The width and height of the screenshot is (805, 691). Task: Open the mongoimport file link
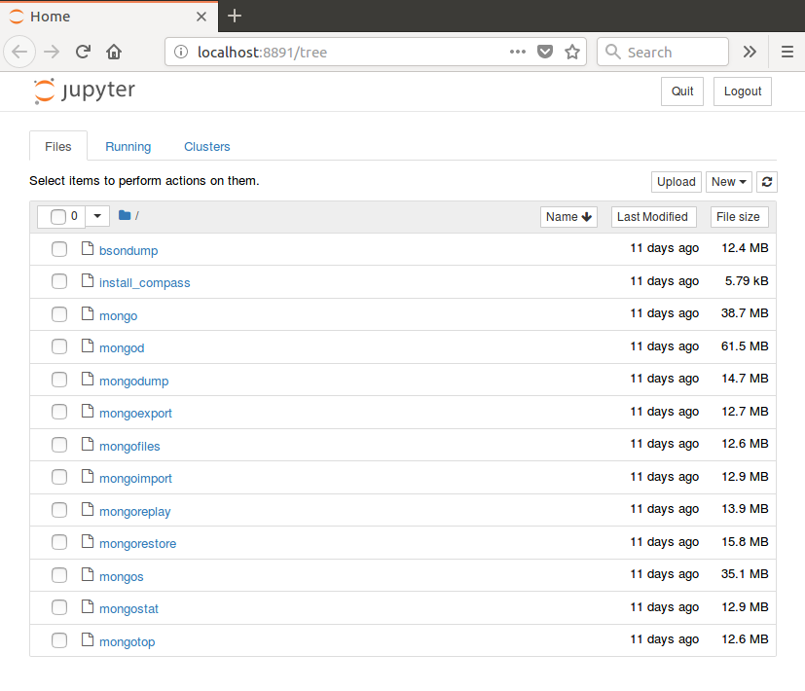(135, 479)
